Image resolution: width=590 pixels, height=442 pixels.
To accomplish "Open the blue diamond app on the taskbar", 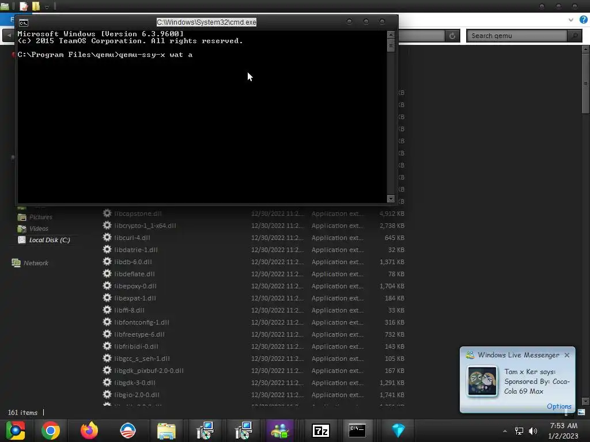I will 398,430.
